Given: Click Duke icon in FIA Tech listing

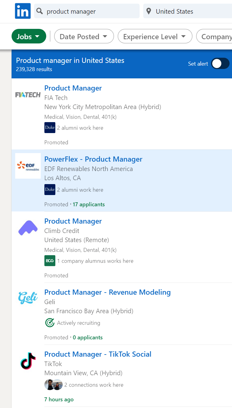Looking at the screenshot, I should (x=50, y=128).
